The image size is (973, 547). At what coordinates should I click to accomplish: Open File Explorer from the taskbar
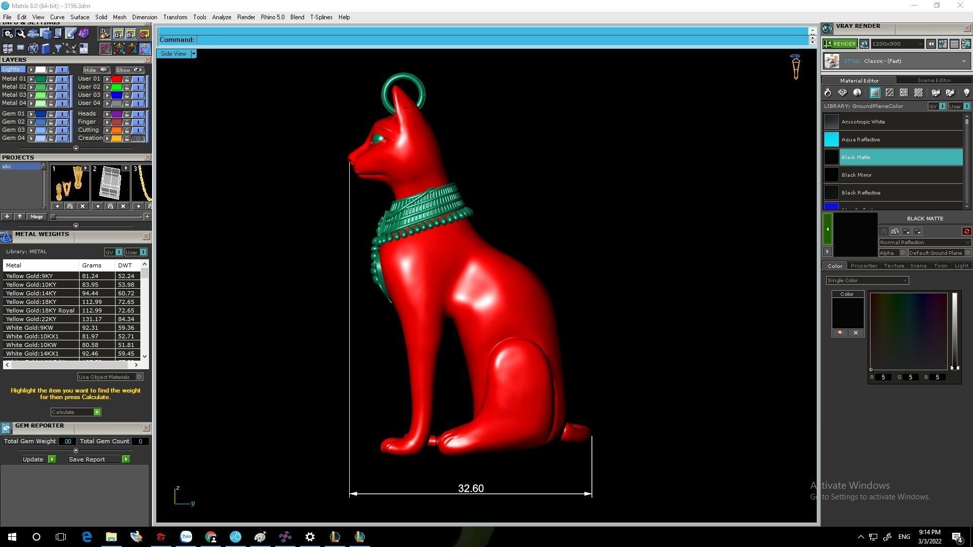tap(111, 537)
